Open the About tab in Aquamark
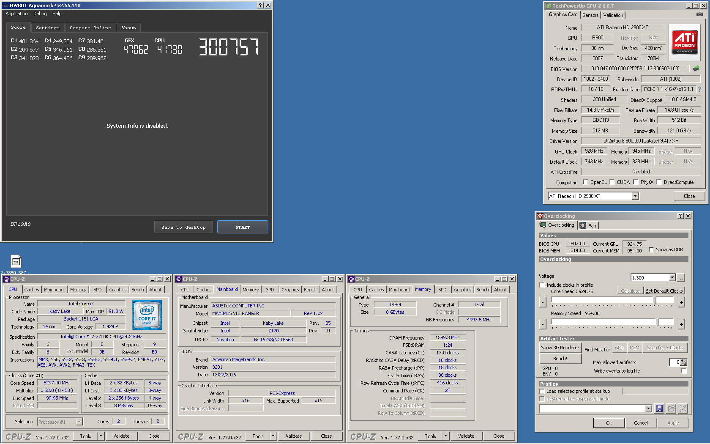710x444 pixels. (x=128, y=27)
